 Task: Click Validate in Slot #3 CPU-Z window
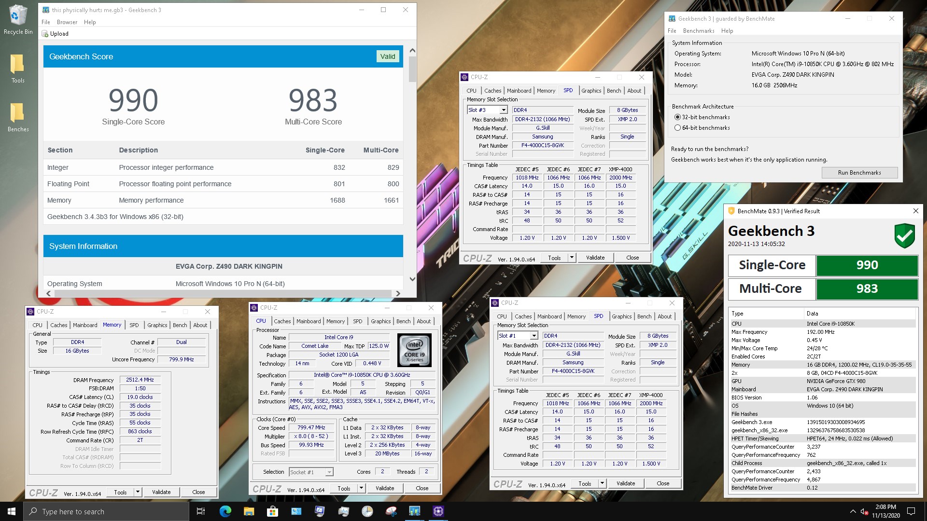(595, 258)
